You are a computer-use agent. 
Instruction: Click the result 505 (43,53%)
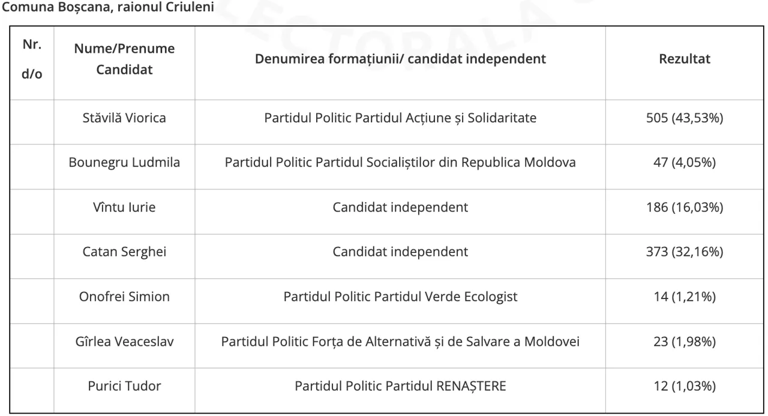[685, 118]
